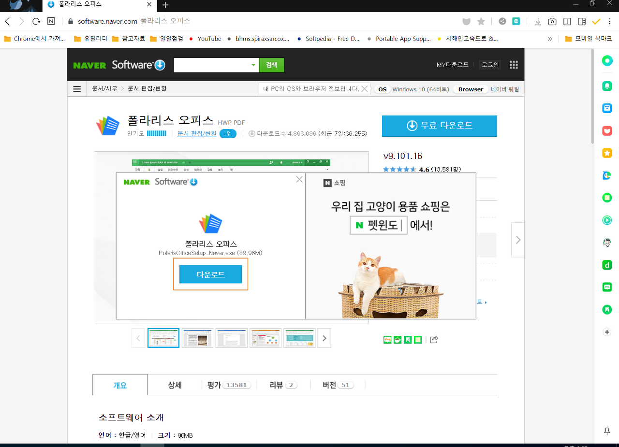Image resolution: width=619 pixels, height=447 pixels.
Task: Open the 참고자료 bookmark folder
Action: point(128,39)
